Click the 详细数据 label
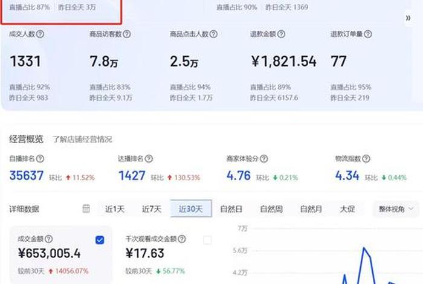The height and width of the screenshot is (284, 423). 24,209
